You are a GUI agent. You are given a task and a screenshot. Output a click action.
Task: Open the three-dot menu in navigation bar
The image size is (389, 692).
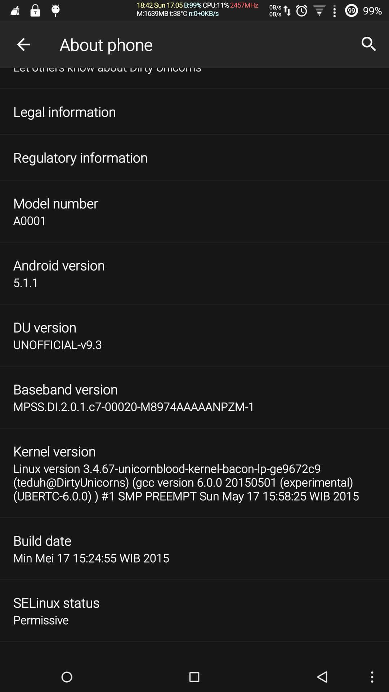click(x=372, y=677)
